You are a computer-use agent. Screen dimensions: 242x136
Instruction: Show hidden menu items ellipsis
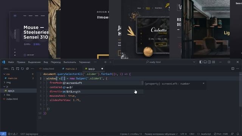pyautogui.click(x=95, y=62)
